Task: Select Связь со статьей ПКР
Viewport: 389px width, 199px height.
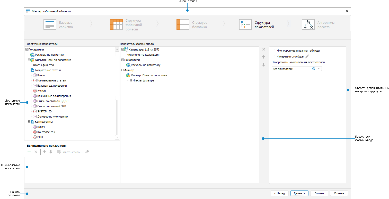Action: [52, 106]
